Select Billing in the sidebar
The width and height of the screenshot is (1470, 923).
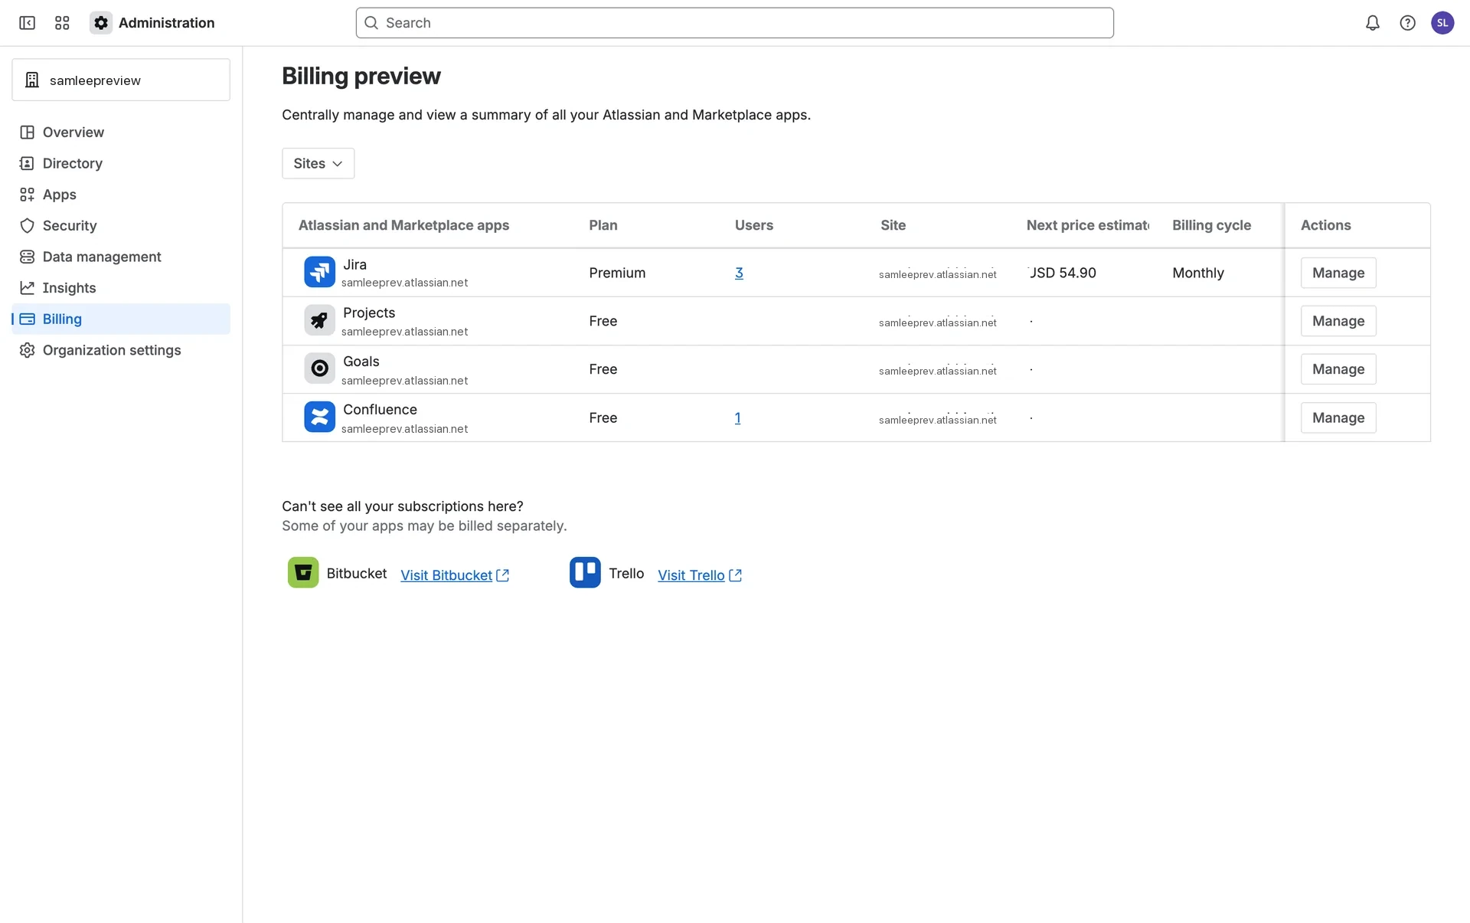point(121,319)
